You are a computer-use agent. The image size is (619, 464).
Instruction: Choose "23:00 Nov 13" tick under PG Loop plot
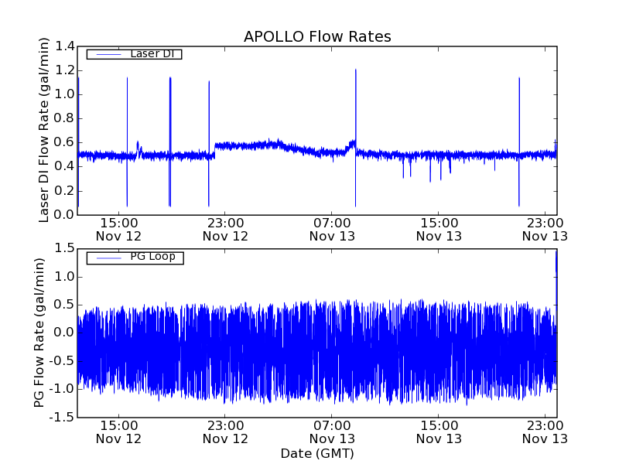545,432
